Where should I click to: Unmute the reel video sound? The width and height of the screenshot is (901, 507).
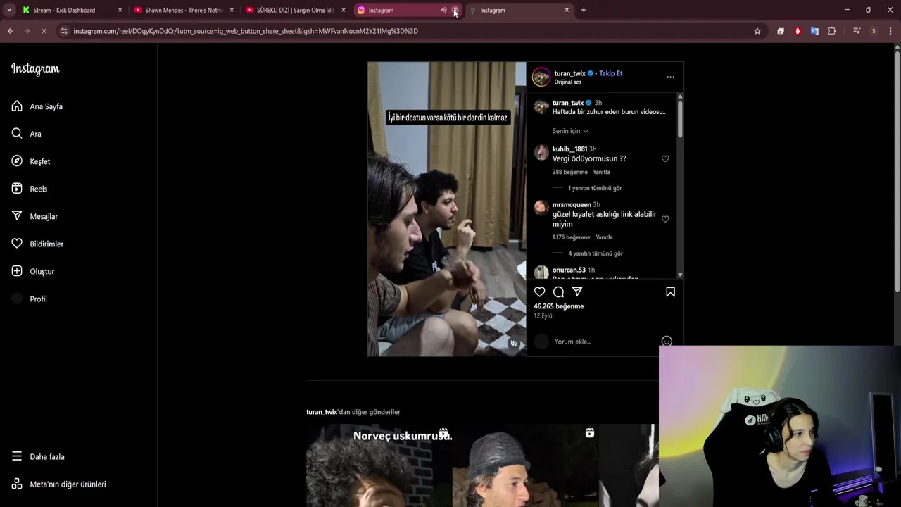click(x=514, y=344)
